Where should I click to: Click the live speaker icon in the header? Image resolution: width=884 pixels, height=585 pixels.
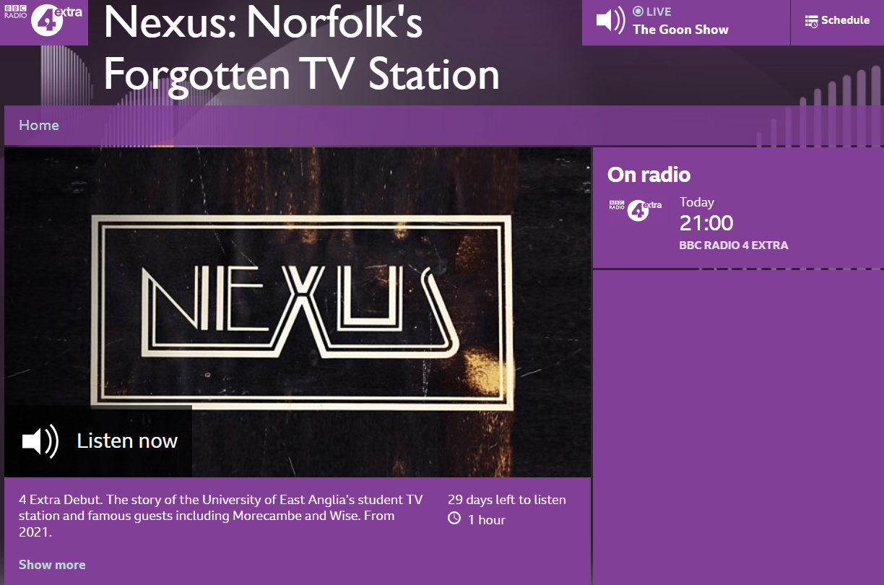(610, 20)
